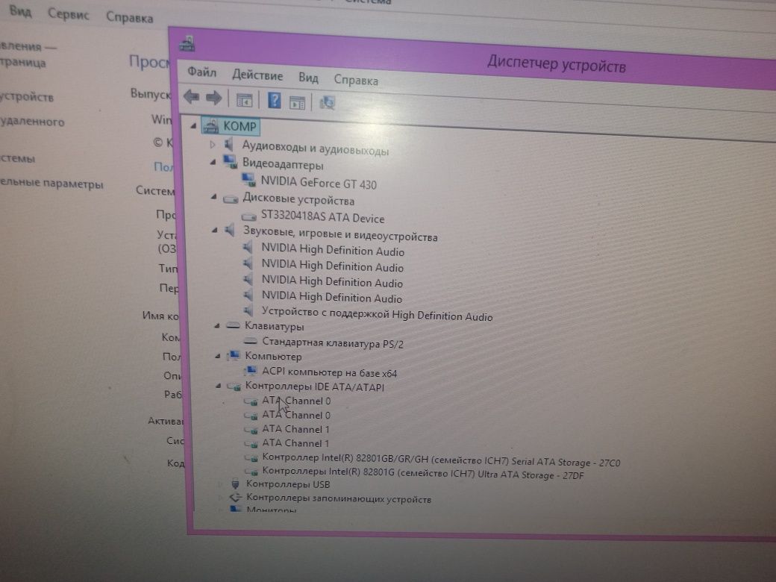Collapse the Контроллеры IDE ATA/ATAPI category
The image size is (776, 582).
pos(218,386)
